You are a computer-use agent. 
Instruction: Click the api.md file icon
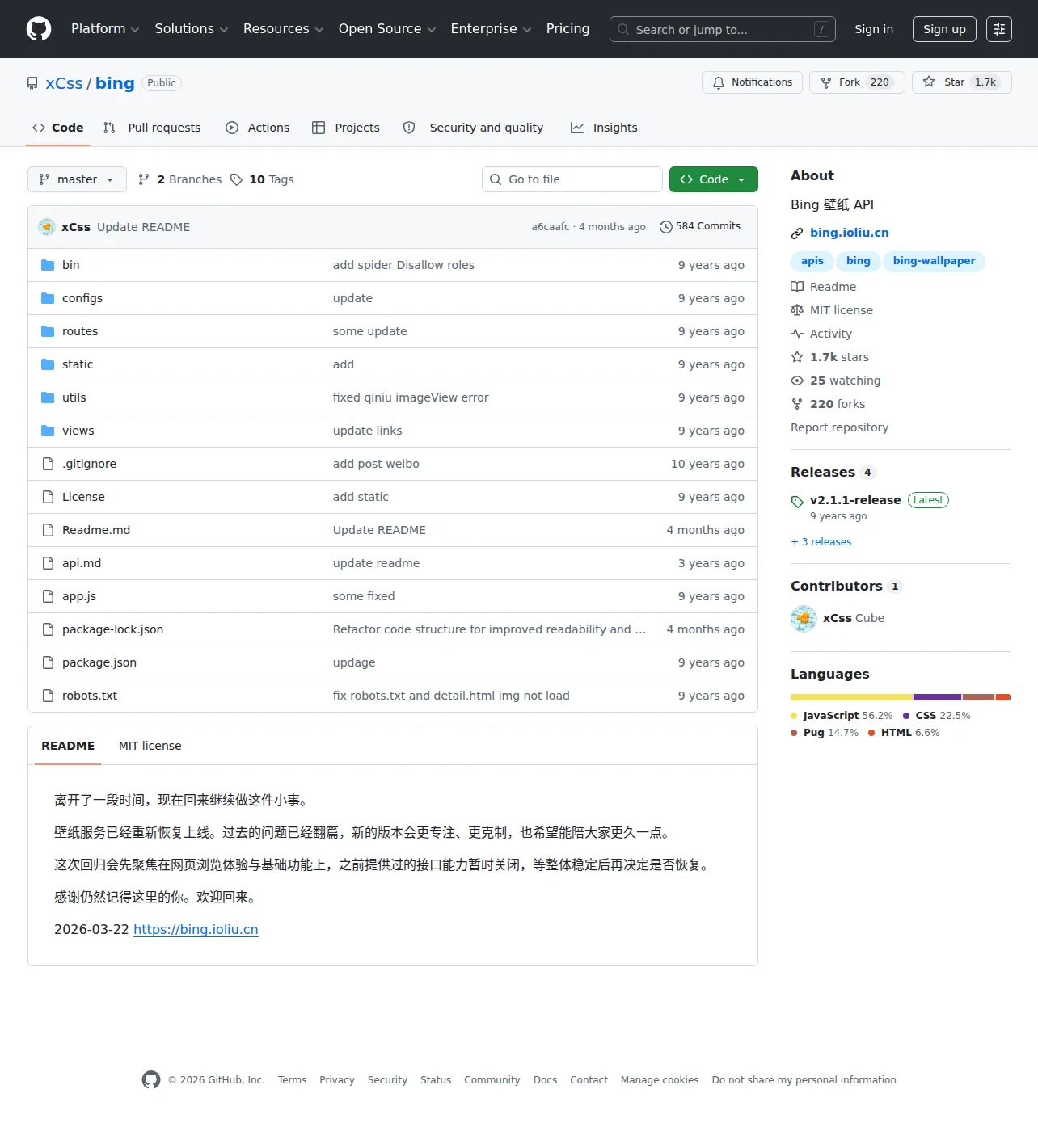(48, 563)
